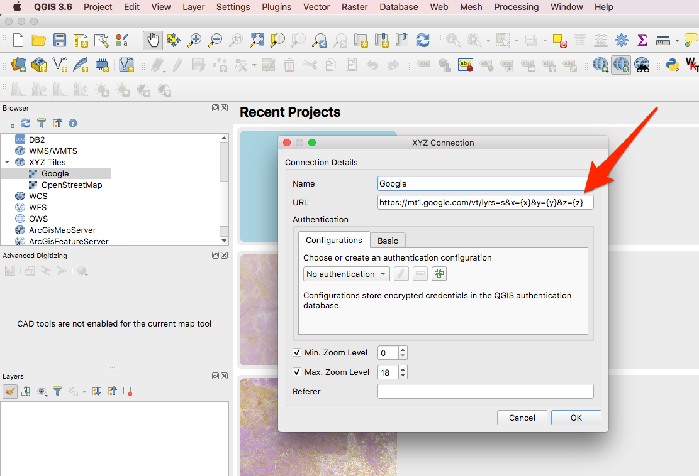
Task: Click the Save Project toolbar icon
Action: coord(60,41)
